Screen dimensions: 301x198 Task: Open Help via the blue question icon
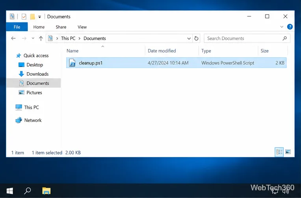click(290, 27)
